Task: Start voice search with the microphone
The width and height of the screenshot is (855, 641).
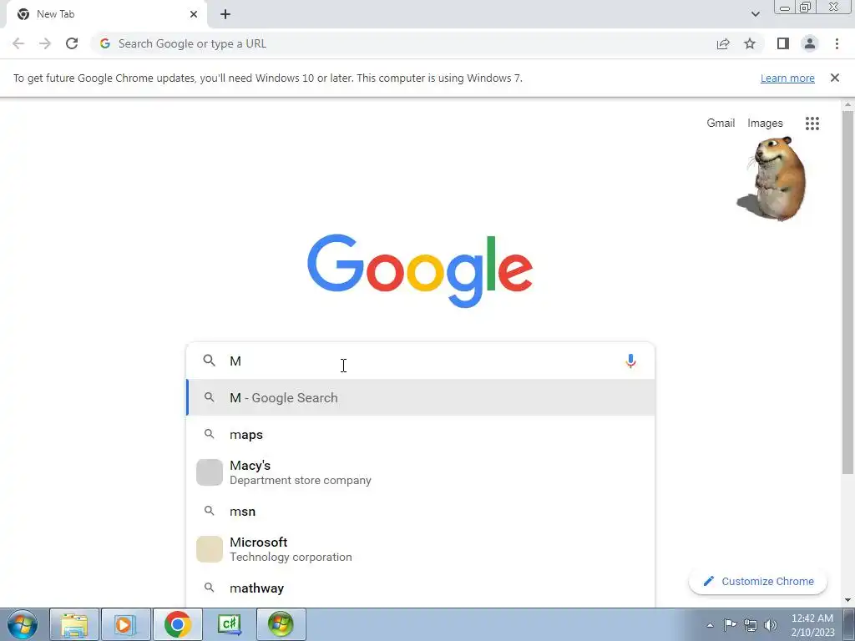Action: [630, 361]
